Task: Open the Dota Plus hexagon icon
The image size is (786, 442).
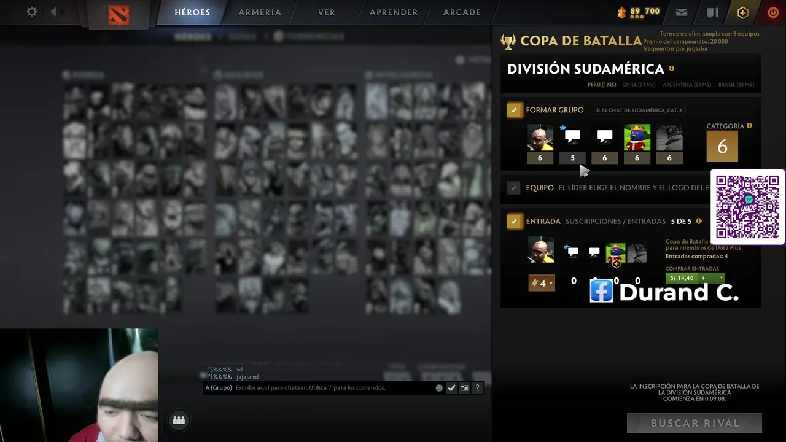Action: [x=743, y=12]
